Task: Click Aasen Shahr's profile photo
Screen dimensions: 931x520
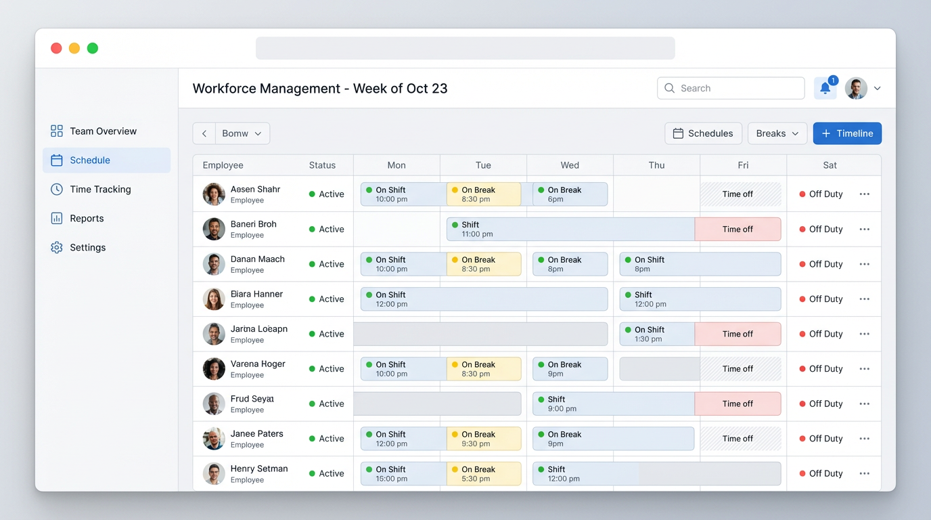Action: [214, 194]
